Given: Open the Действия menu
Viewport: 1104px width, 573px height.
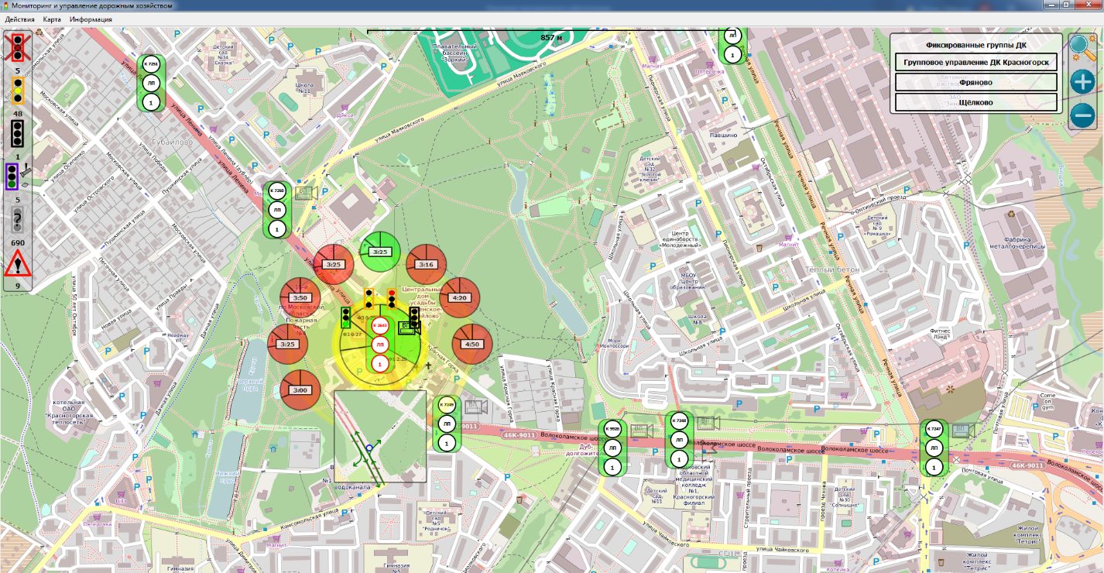Looking at the screenshot, I should pyautogui.click(x=18, y=19).
